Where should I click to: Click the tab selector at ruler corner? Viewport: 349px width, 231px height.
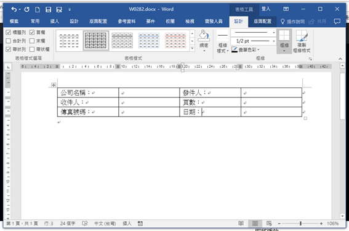point(8,67)
